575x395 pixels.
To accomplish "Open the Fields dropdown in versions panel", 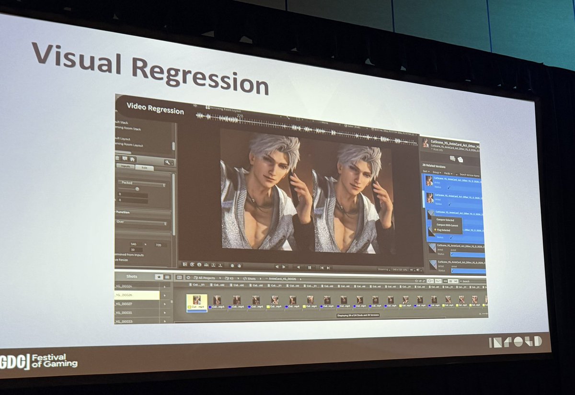I will click(x=448, y=173).
